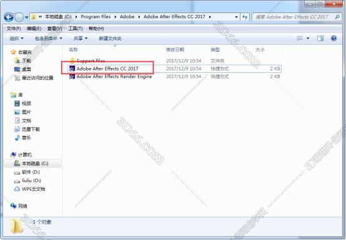Expand arrow after Adobe After Effects CC 2017 breadcrumb
The width and height of the screenshot is (346, 240).
click(x=210, y=17)
